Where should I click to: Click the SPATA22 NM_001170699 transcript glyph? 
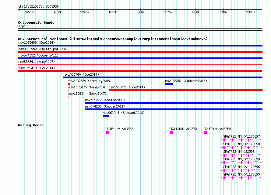[242, 162]
